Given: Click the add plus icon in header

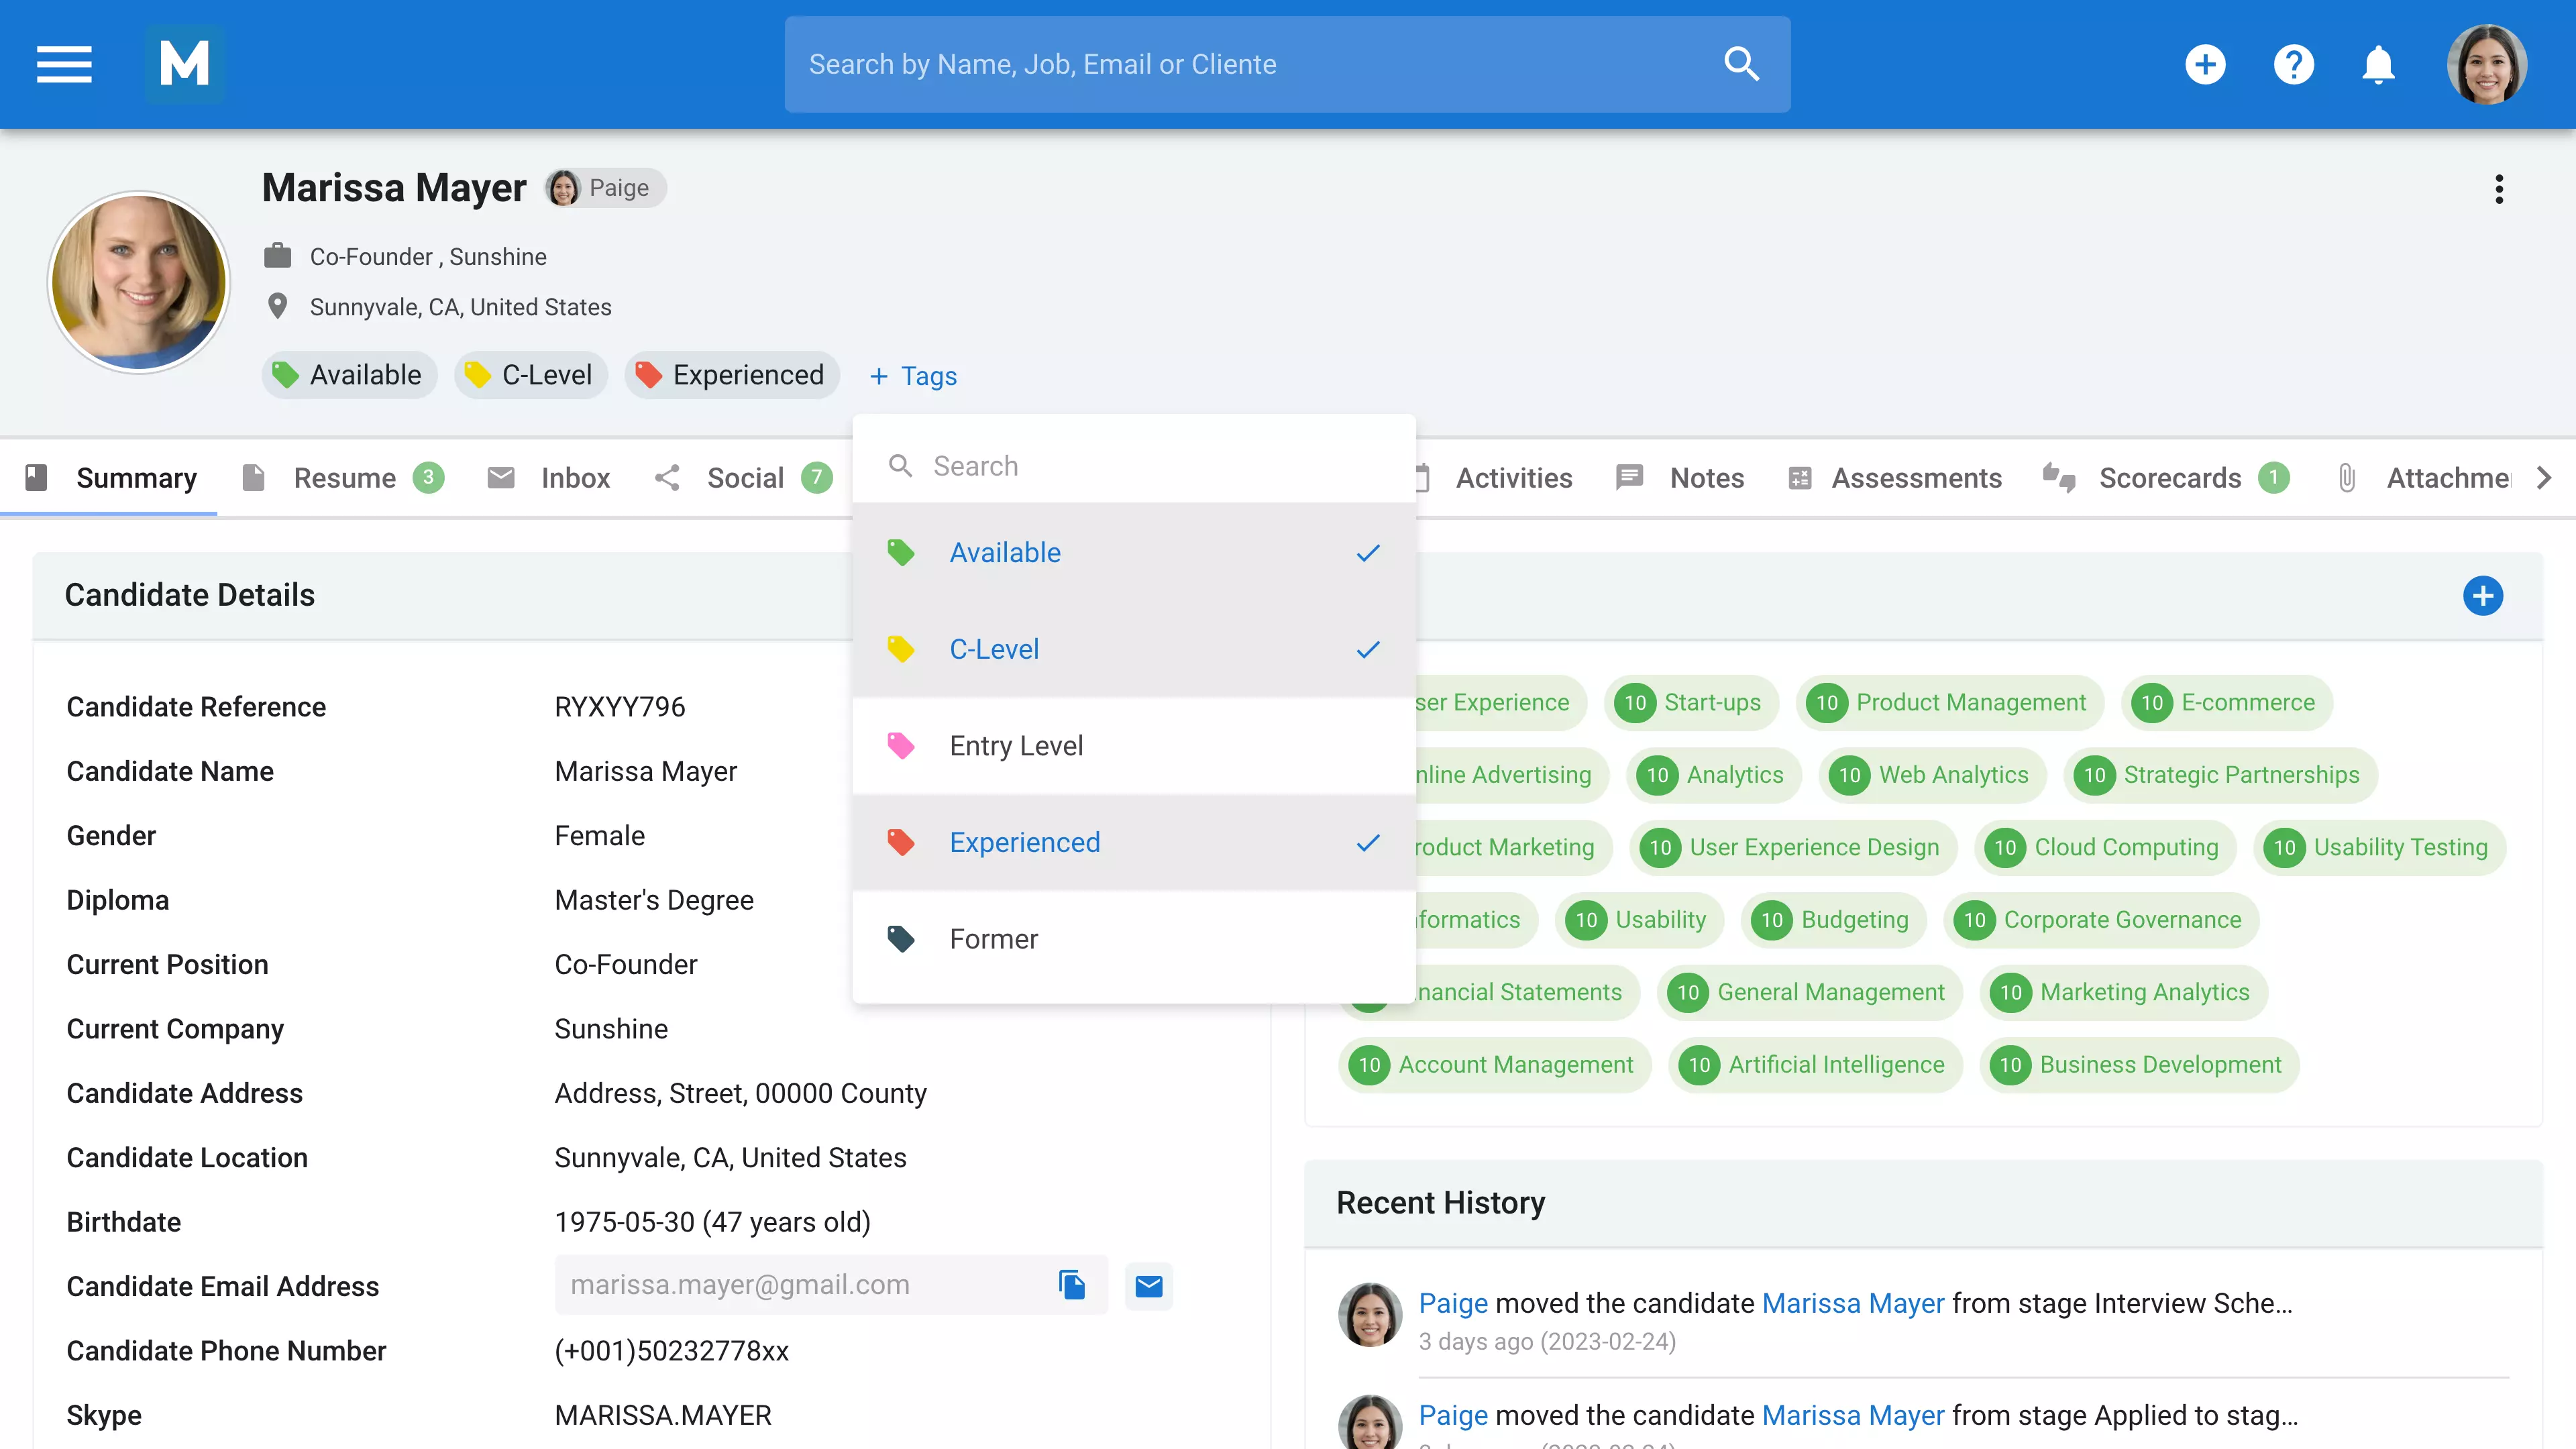Looking at the screenshot, I should [2205, 65].
